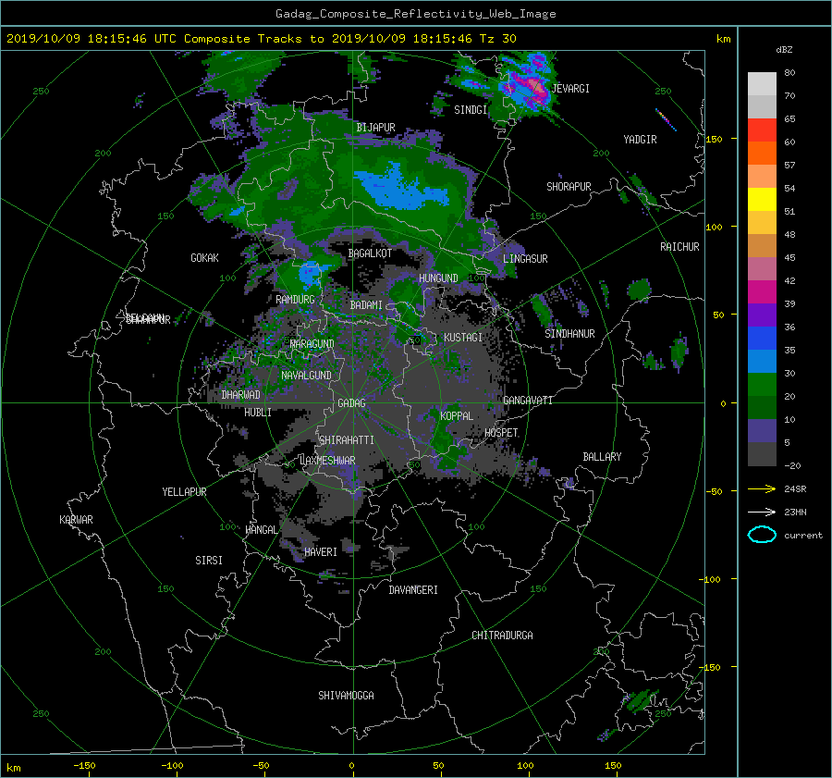Click the yellow 24SR arrow legend icon

coord(762,489)
